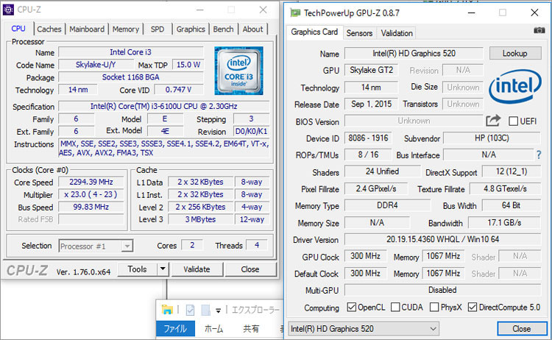Click the Lookup button in GPU-Z

click(515, 54)
